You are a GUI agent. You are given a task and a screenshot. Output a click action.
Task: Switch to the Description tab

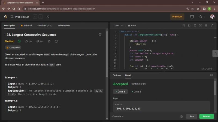[10, 26]
